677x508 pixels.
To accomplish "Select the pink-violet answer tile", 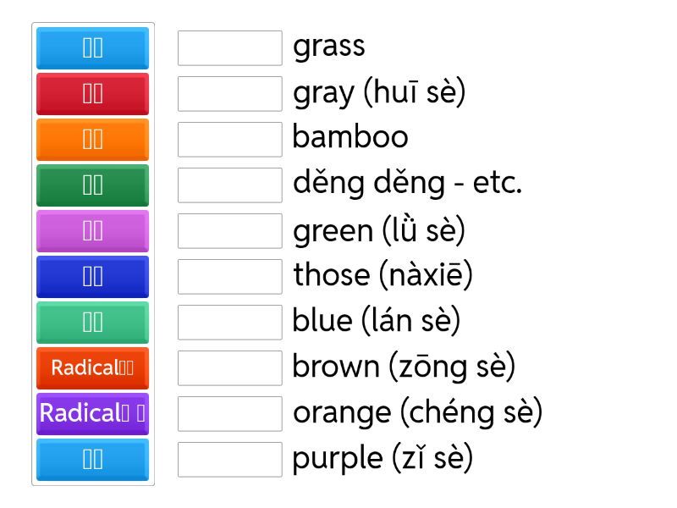I will pos(92,230).
